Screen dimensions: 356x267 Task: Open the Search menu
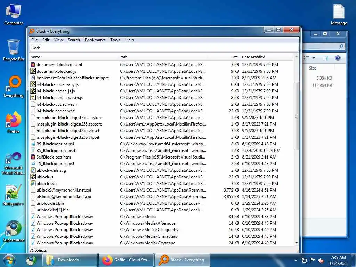click(74, 40)
